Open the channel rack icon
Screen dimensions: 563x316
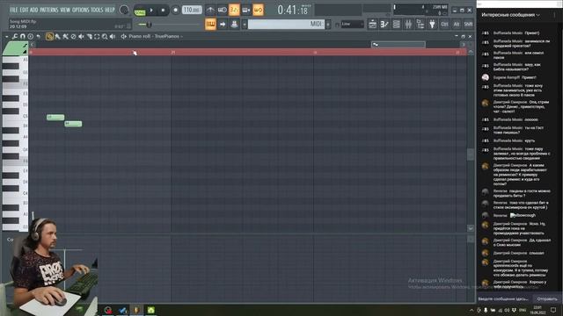click(397, 24)
